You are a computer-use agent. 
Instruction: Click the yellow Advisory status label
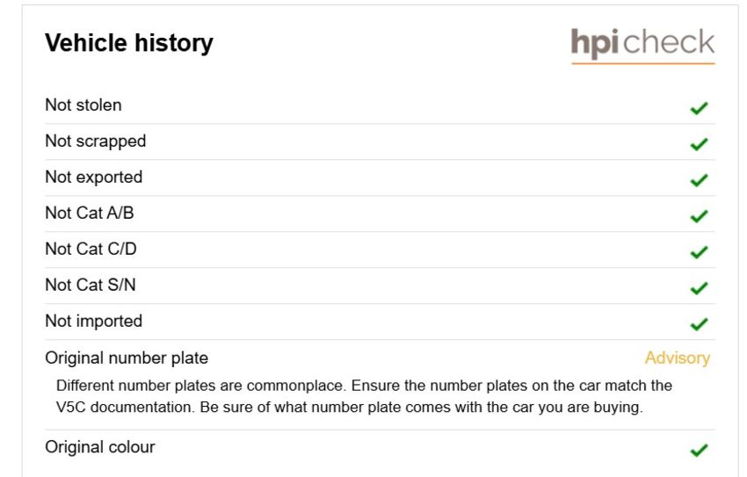tap(677, 358)
